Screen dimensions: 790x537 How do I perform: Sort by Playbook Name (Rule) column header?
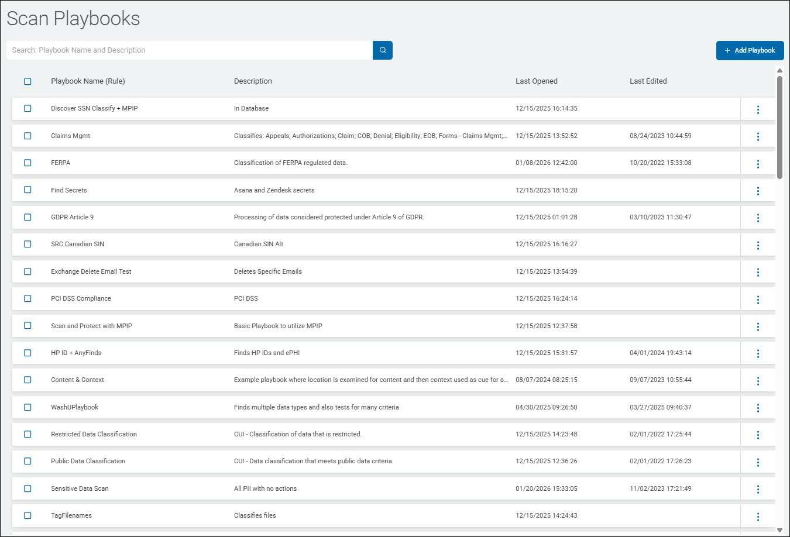pyautogui.click(x=88, y=81)
